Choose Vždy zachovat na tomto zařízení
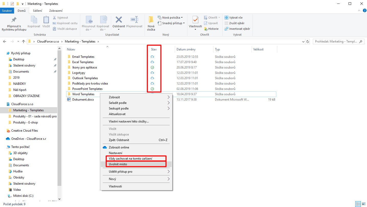 [x=137, y=159]
